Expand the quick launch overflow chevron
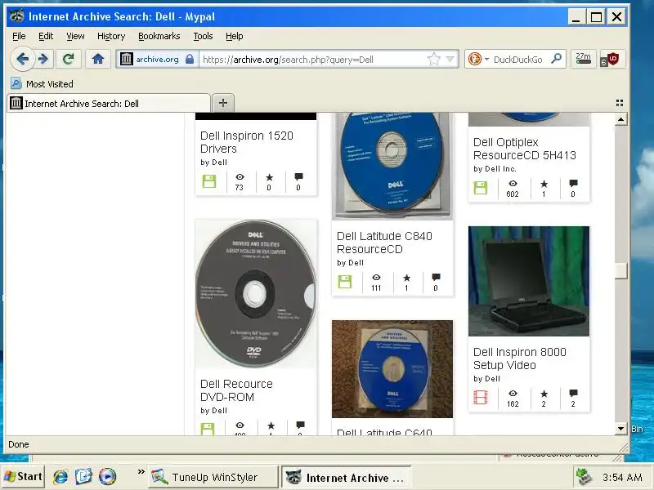654x490 pixels. (141, 472)
